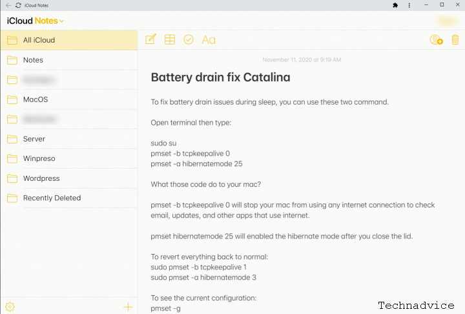The width and height of the screenshot is (465, 314).
Task: Open the Server folder
Action: (69, 139)
